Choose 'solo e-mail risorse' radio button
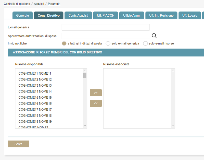Screen dimensions: 204x160 [145, 43]
